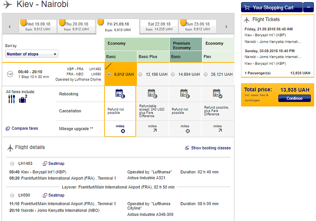Screen dimensions: 316x221
Task: Click the Continue button
Action: pos(295,99)
